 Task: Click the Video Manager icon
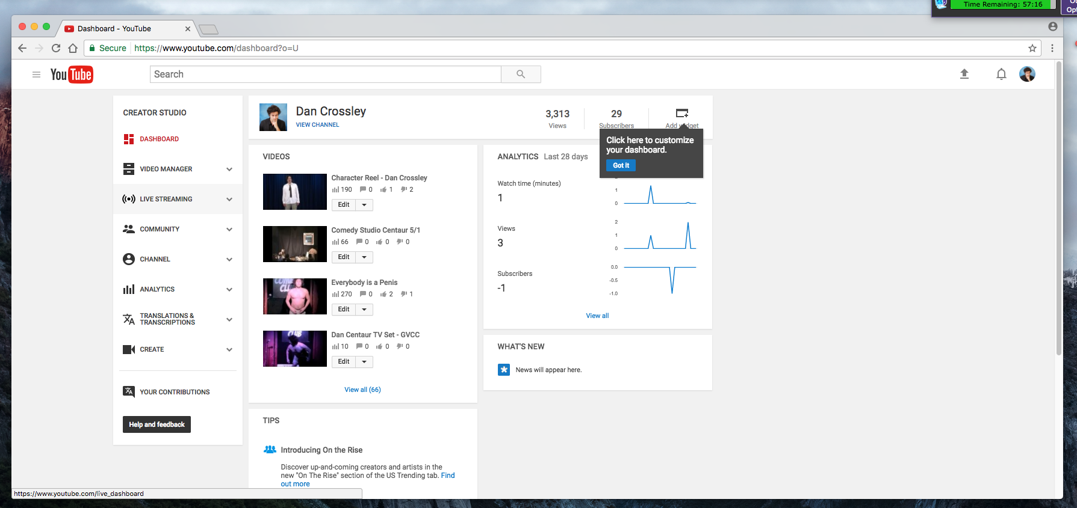coord(129,169)
